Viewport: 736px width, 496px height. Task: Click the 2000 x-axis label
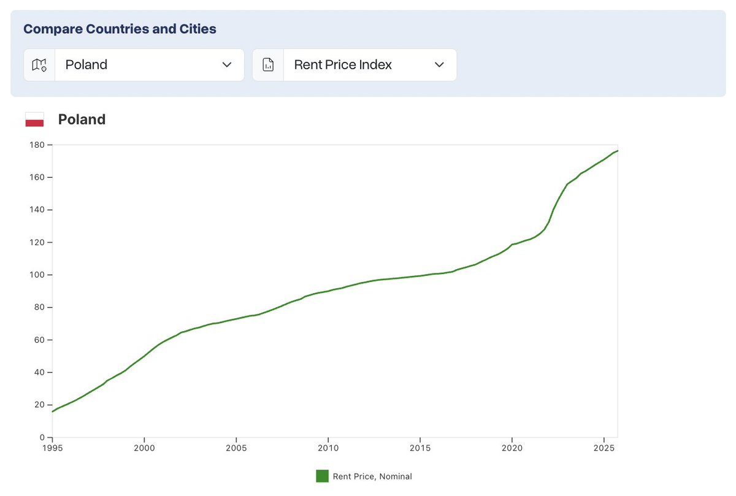pos(144,448)
